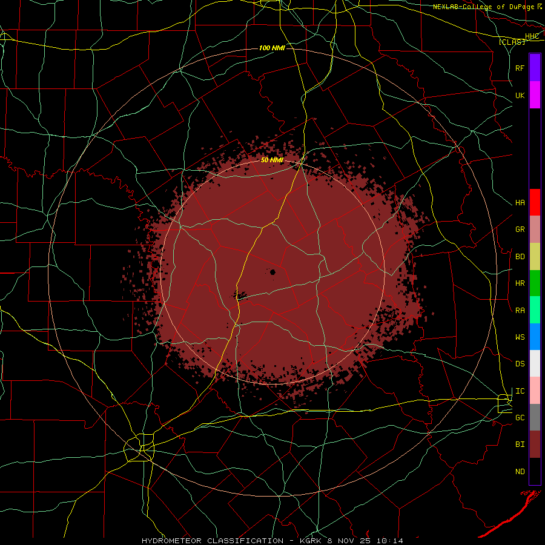The height and width of the screenshot is (545, 545).
Task: Click the RA legend label
Action: [520, 311]
